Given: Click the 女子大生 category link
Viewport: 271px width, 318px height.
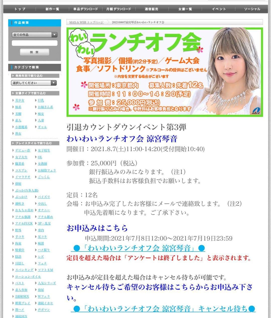Looking at the screenshot, I should click(x=21, y=157).
